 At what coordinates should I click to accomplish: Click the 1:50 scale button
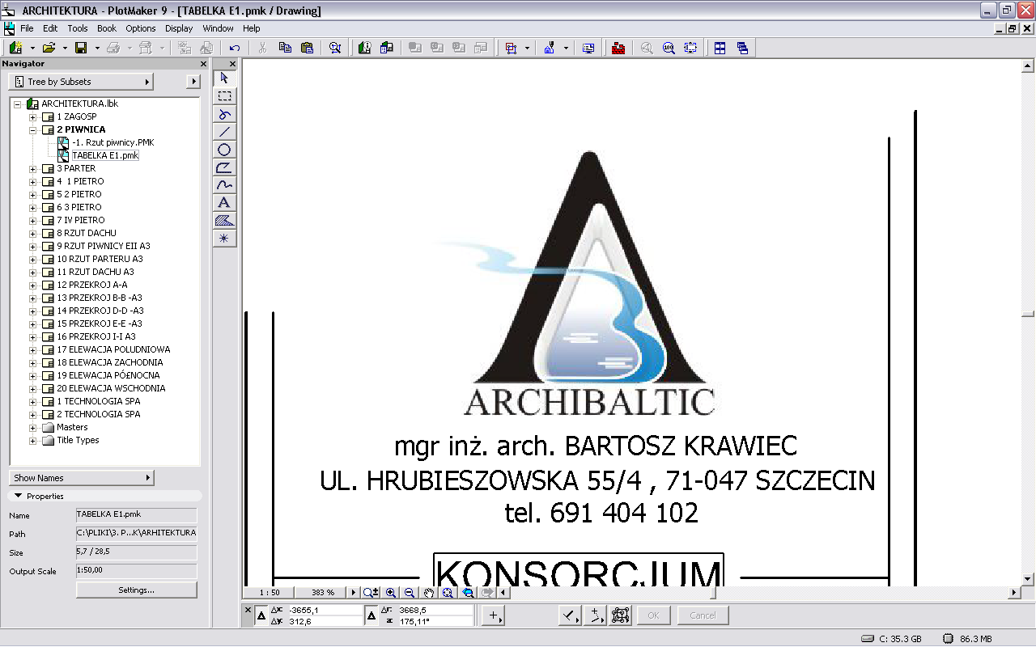click(270, 593)
